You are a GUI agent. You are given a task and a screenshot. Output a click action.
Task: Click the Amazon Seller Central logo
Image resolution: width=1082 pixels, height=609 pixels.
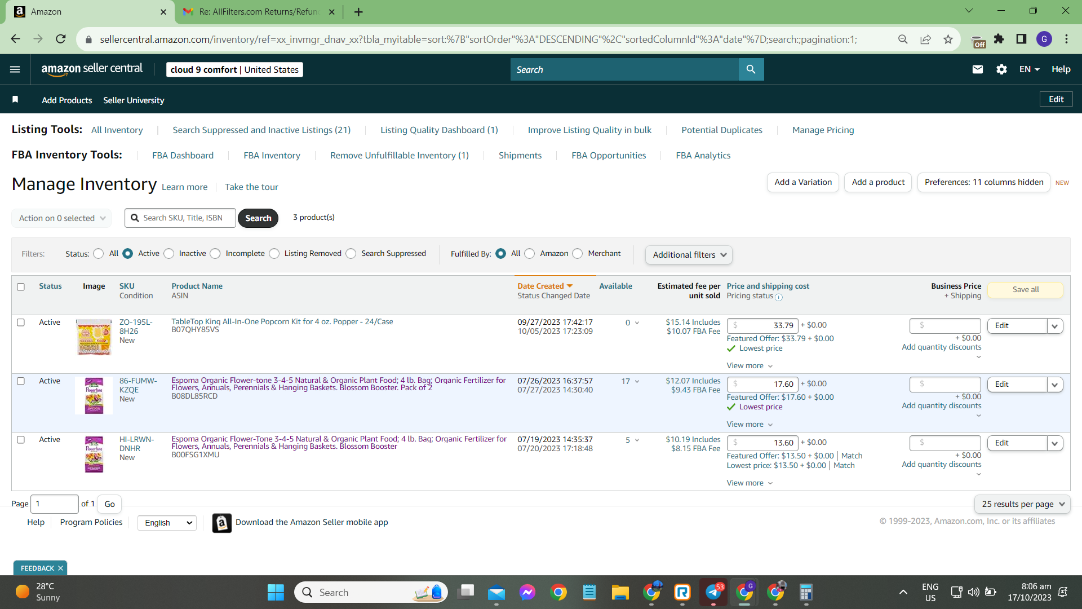coord(92,69)
